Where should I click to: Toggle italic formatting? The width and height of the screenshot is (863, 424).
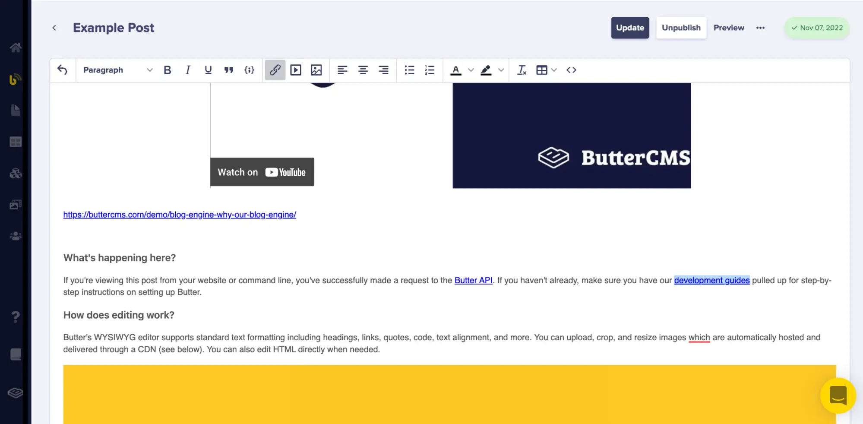coord(188,70)
